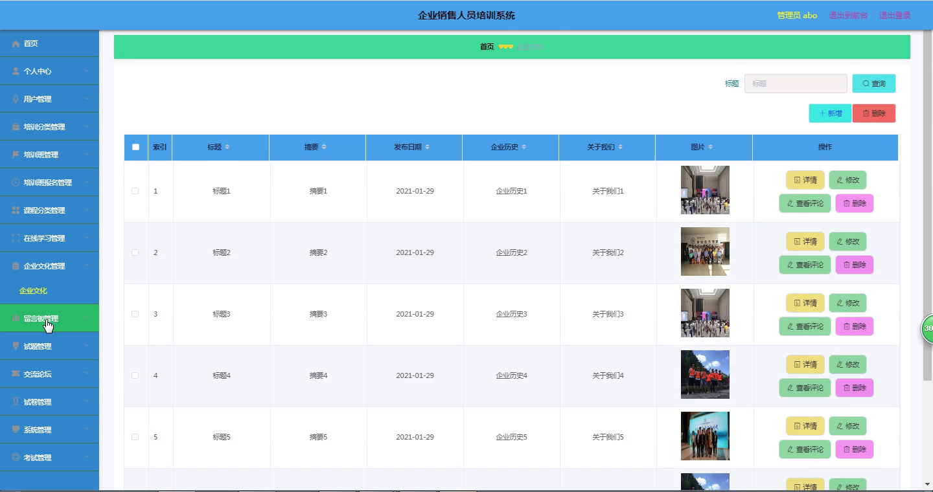Click 查看评论 for row 标题3

pos(805,326)
